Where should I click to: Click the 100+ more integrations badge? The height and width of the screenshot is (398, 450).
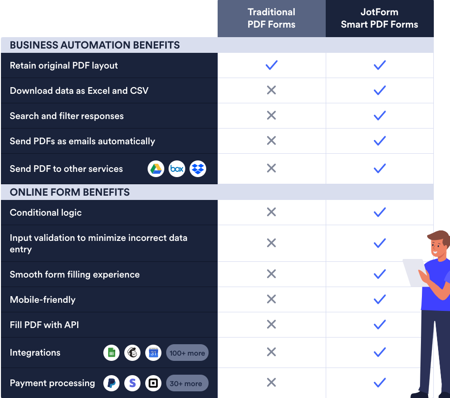(187, 353)
